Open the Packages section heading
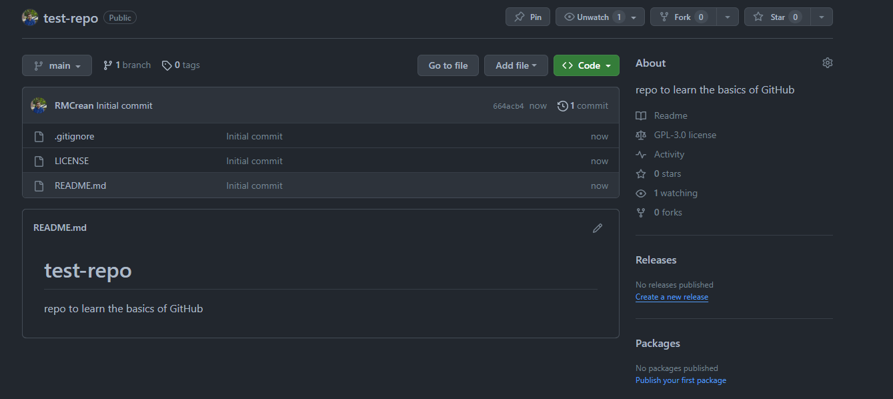893x399 pixels. tap(658, 343)
